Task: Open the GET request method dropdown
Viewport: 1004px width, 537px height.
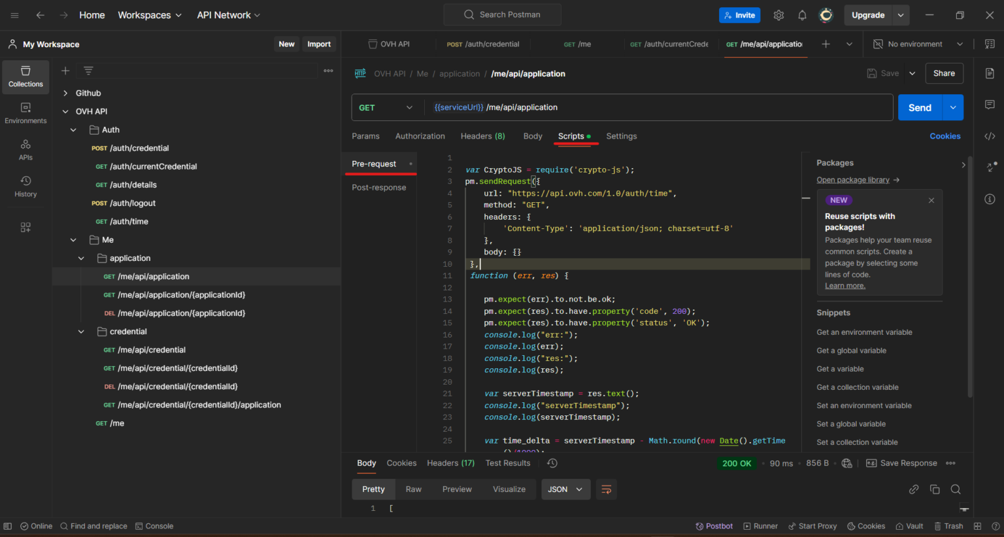Action: (x=387, y=107)
